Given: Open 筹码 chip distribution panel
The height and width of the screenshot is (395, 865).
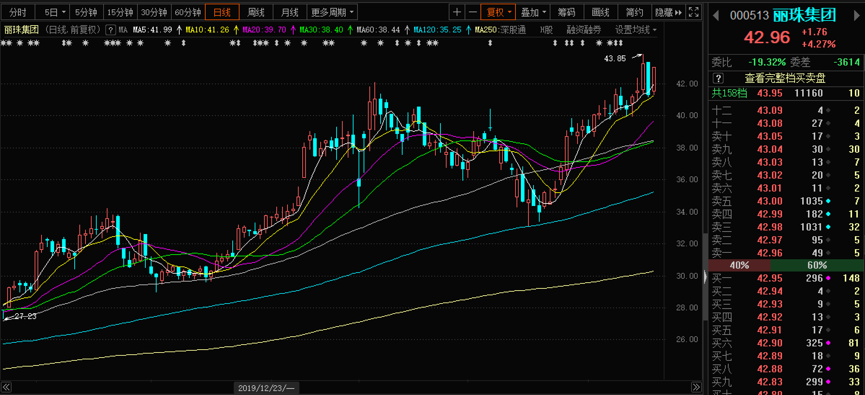Looking at the screenshot, I should pos(566,12).
